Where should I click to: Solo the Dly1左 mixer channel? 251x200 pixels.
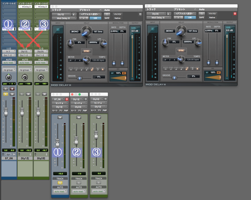point(22,94)
